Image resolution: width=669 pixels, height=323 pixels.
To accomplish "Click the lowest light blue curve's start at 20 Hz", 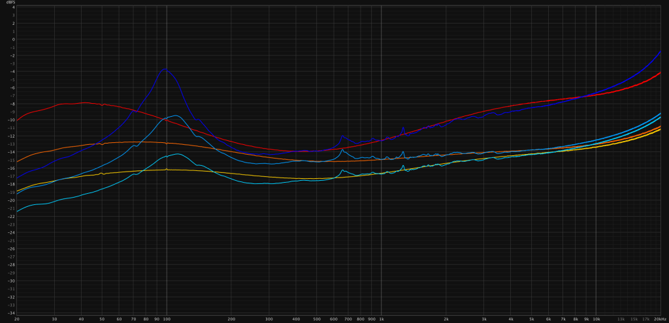I will [17, 211].
